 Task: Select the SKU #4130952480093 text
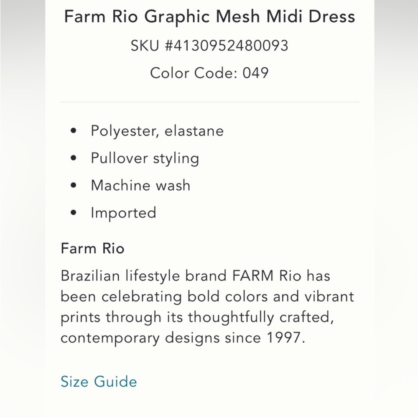pyautogui.click(x=209, y=45)
